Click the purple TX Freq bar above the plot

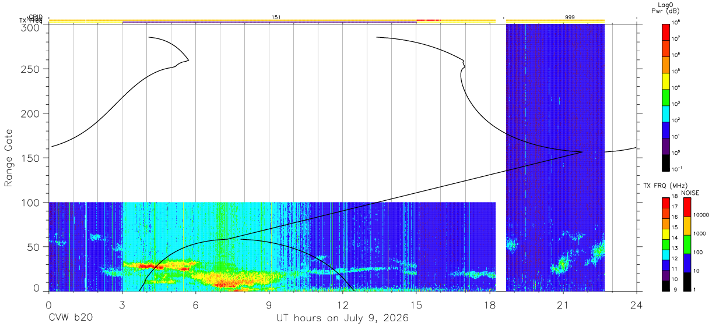pyautogui.click(x=269, y=23)
